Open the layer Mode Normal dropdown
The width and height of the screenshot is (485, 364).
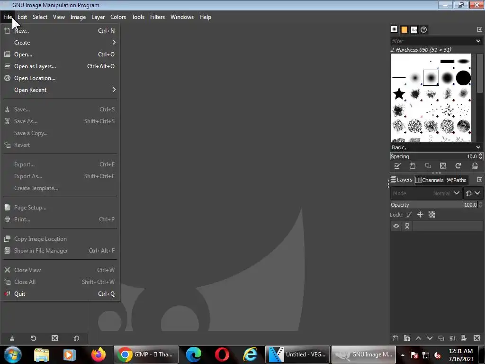pos(427,193)
